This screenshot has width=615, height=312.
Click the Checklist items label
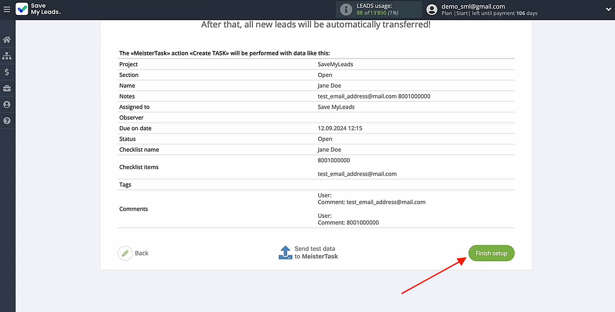click(139, 167)
